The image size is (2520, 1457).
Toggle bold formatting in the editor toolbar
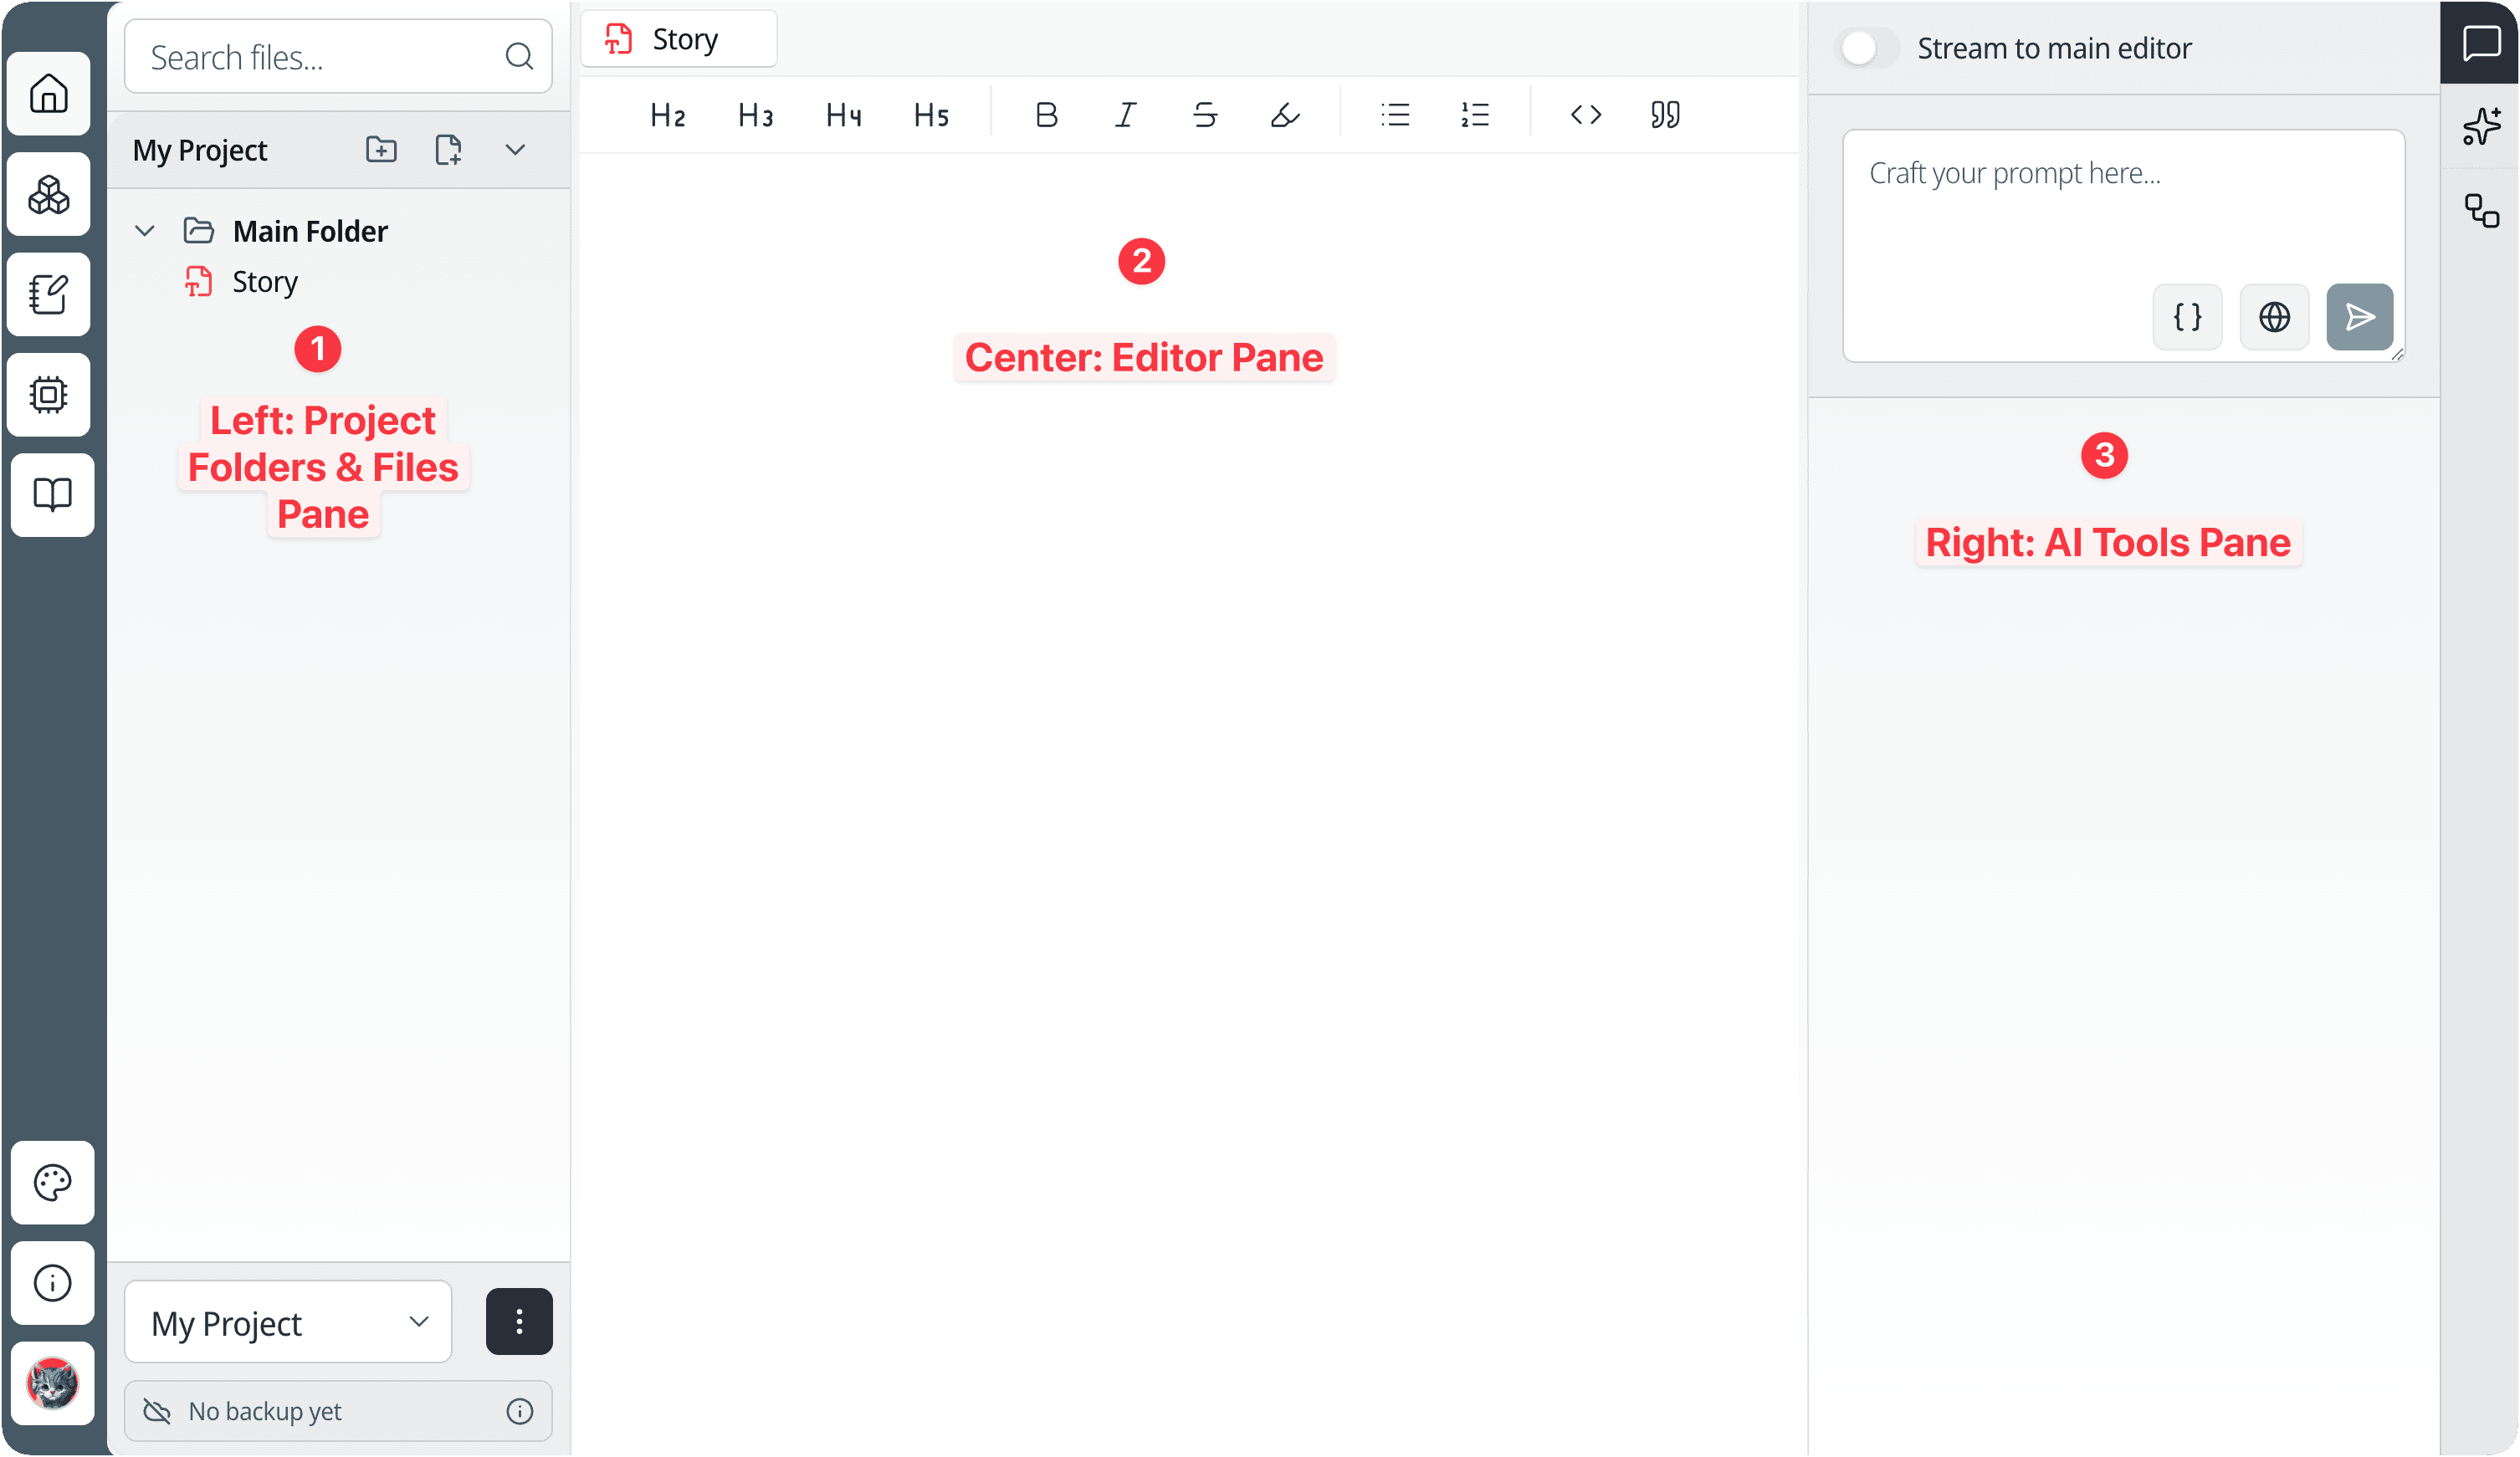[1046, 115]
